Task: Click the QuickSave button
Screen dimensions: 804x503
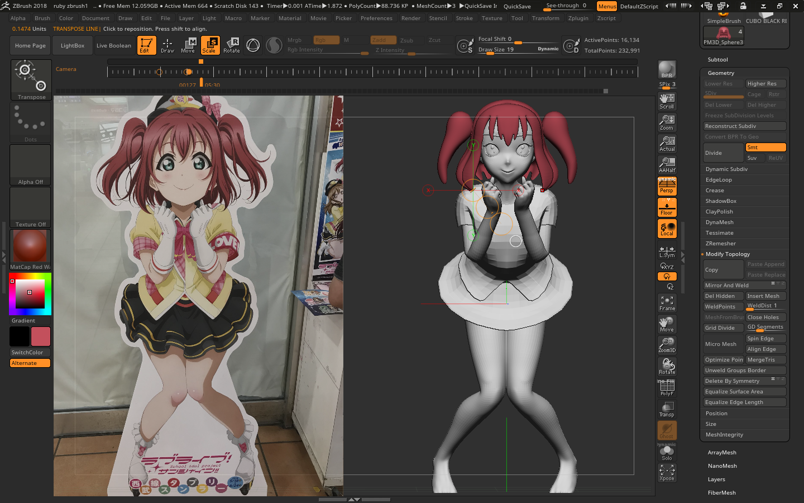Action: click(518, 6)
